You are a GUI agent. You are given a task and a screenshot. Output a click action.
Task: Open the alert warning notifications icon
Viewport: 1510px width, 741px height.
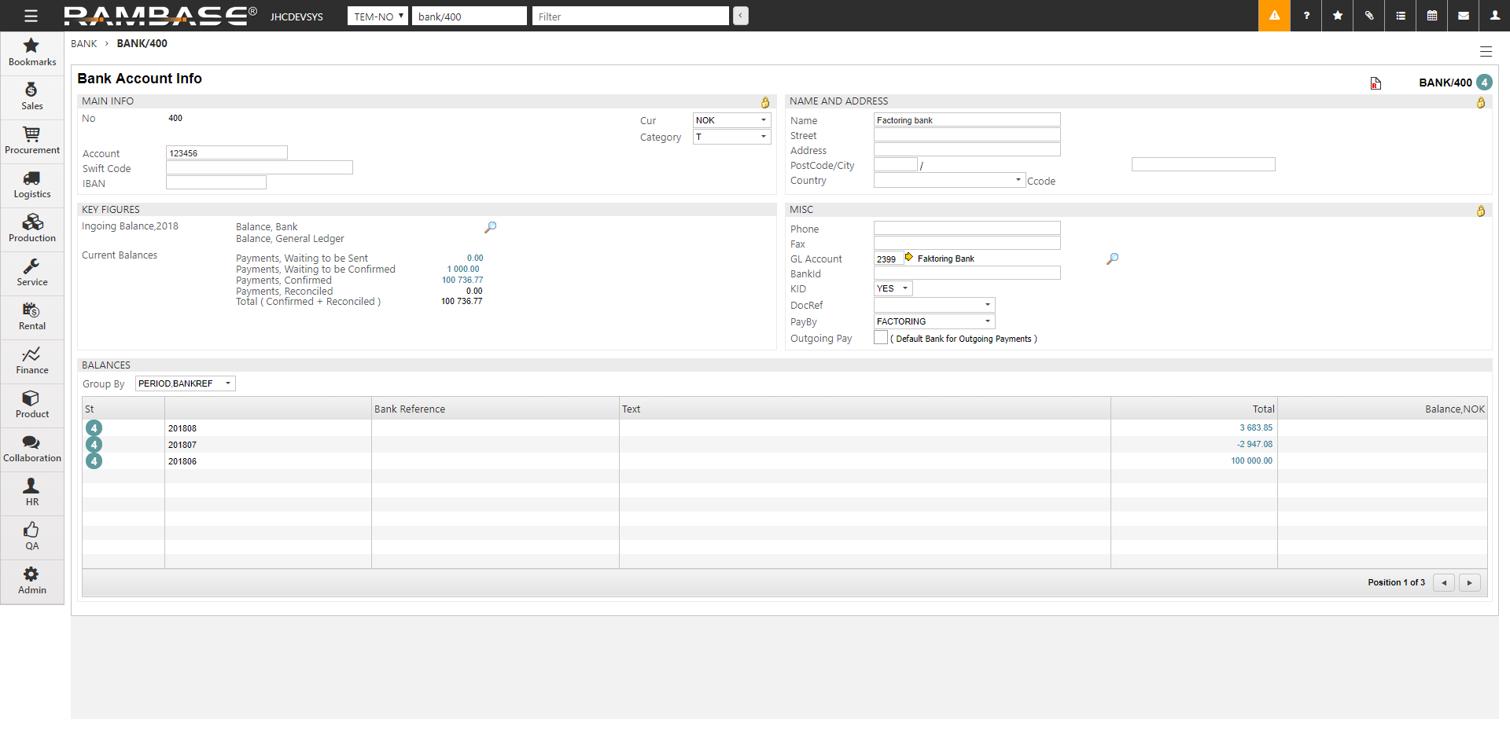[1274, 16]
